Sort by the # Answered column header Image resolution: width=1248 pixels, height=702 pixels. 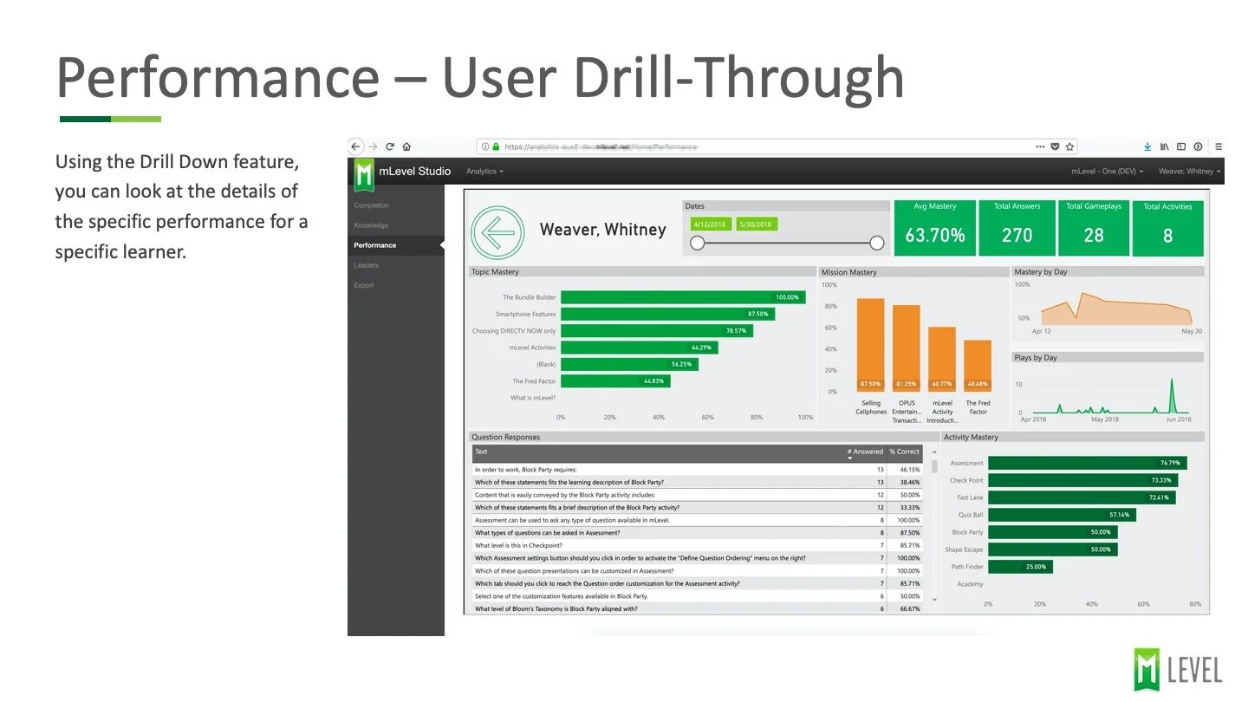865,452
